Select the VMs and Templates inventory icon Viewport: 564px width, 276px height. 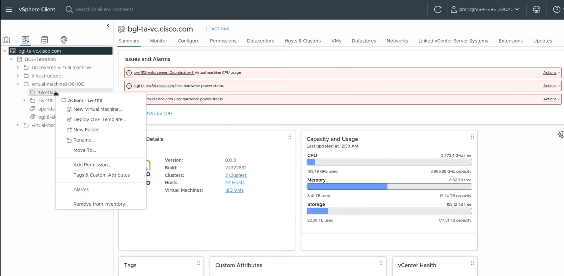click(25, 40)
